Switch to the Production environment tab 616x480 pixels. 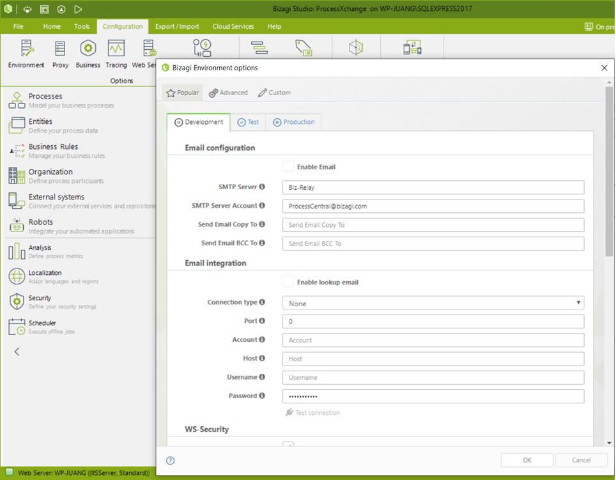tap(294, 122)
